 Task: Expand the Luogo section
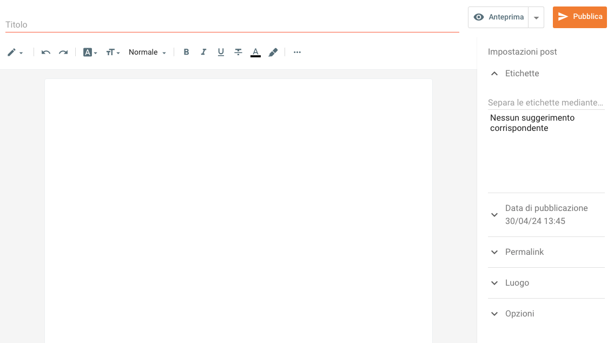pos(546,283)
